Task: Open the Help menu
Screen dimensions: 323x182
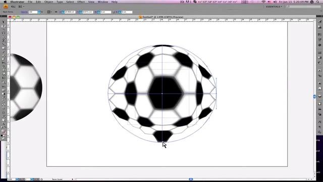Action: [x=115, y=2]
